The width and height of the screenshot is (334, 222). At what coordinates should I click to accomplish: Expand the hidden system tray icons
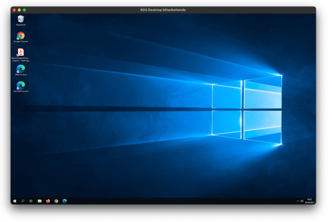click(298, 201)
